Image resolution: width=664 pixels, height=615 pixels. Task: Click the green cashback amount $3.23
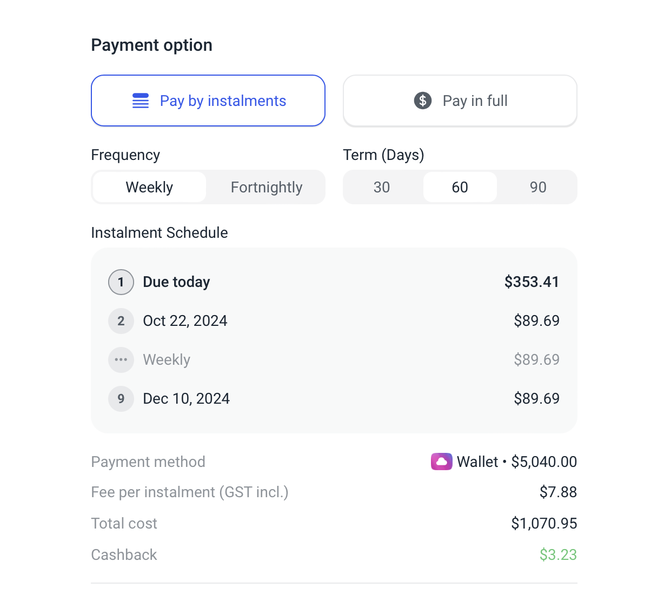click(x=558, y=554)
